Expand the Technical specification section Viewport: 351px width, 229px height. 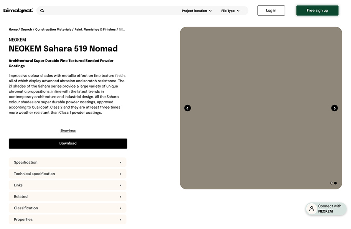tap(68, 174)
